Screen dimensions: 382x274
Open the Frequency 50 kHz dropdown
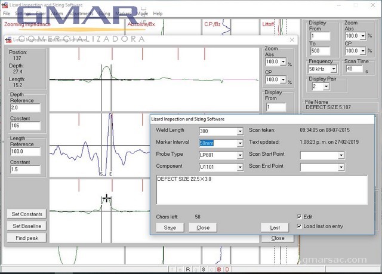tap(334, 69)
